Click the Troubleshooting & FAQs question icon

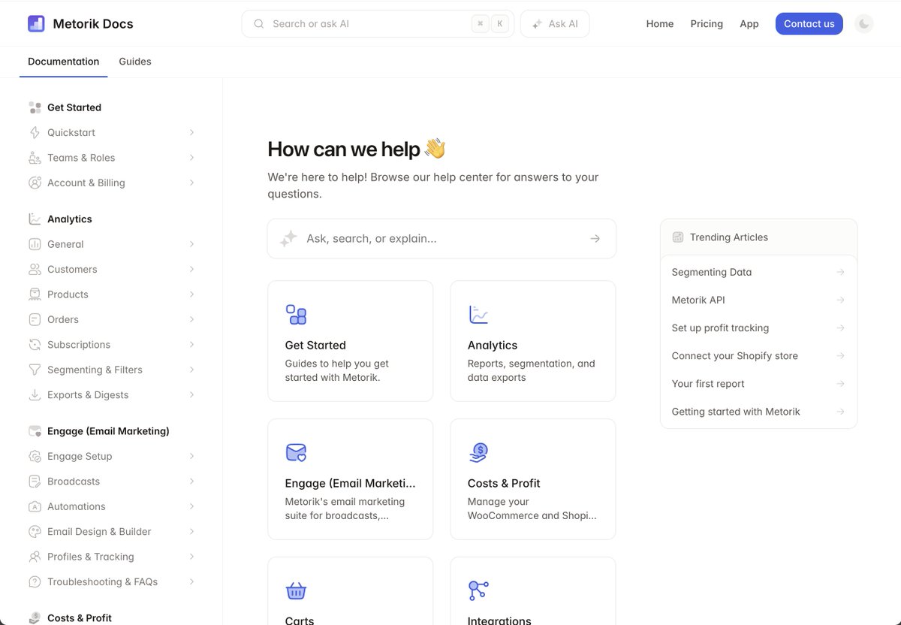coord(35,582)
